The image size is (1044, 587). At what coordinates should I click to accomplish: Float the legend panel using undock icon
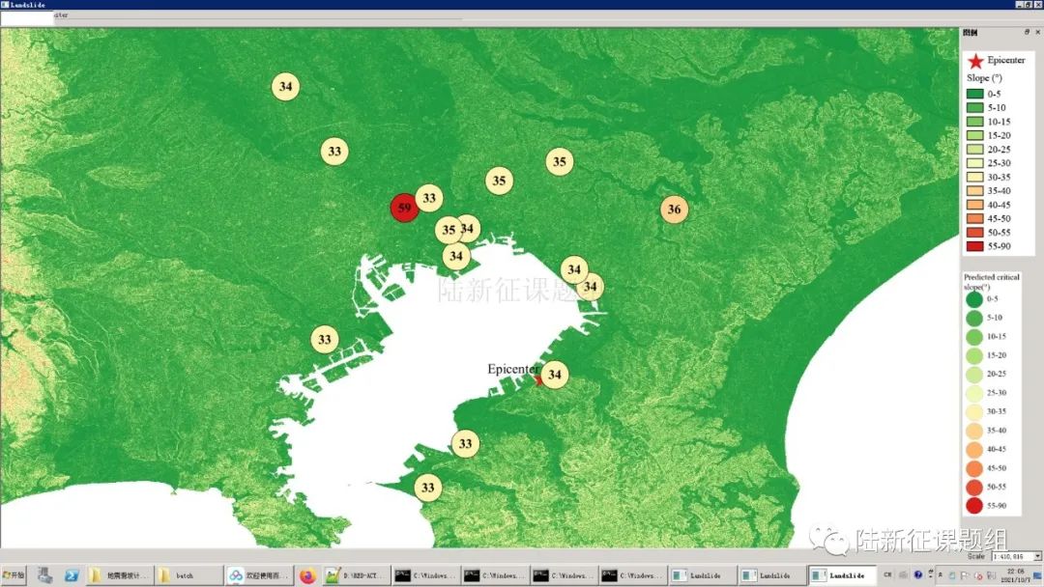pyautogui.click(x=1027, y=32)
